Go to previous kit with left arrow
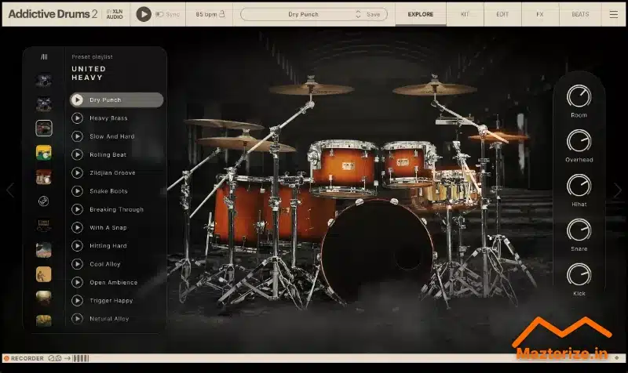 [x=10, y=190]
